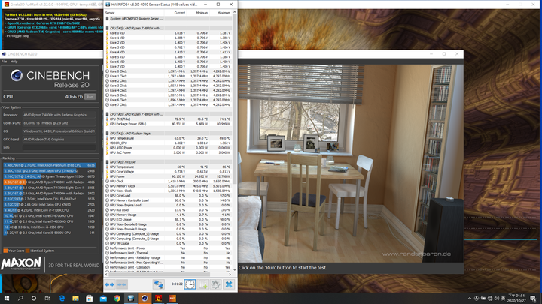Viewport: 542px width, 304px height.
Task: Open volume control in system tray
Action: point(497,299)
